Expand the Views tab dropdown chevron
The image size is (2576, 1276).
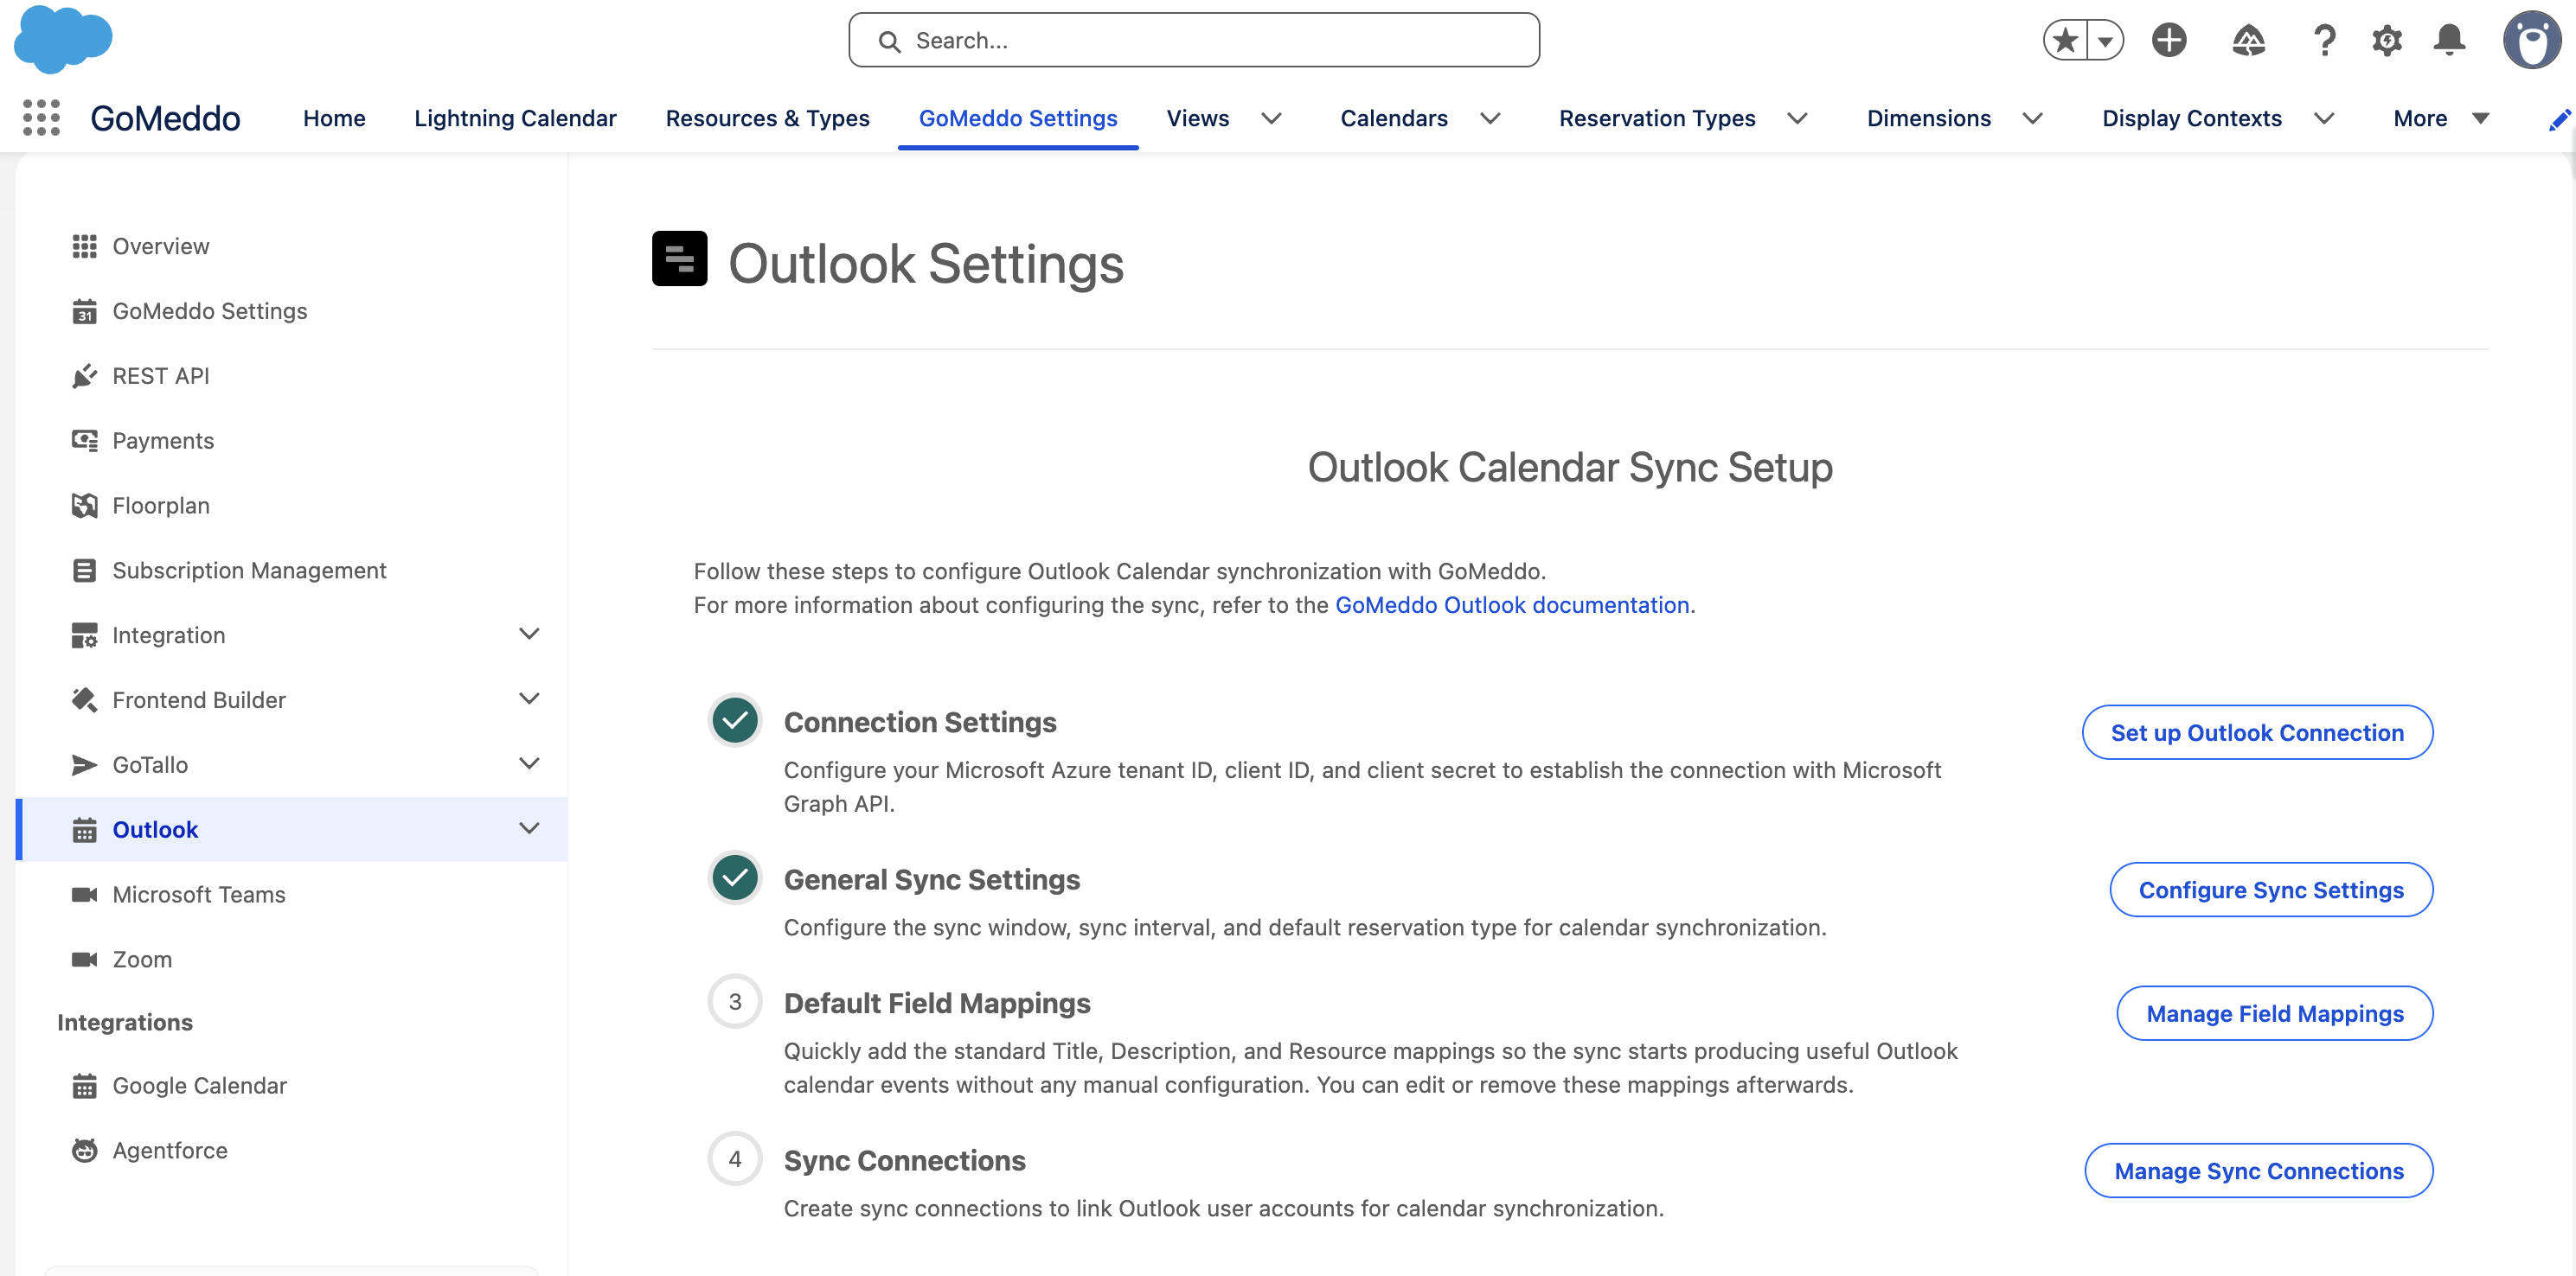coord(1271,119)
